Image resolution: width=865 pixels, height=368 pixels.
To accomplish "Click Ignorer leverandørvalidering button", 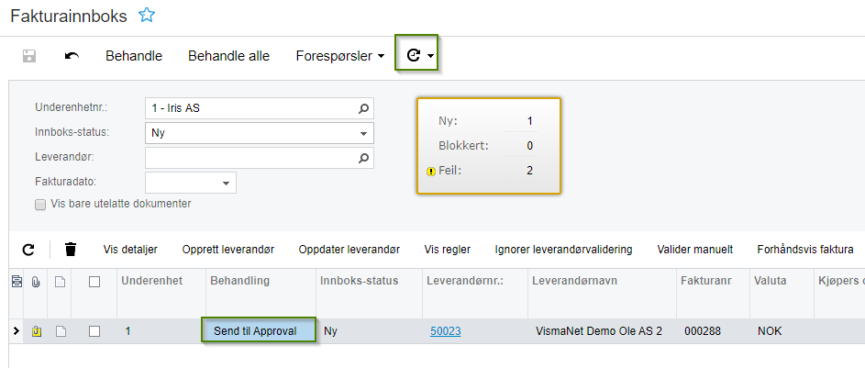I will point(564,250).
